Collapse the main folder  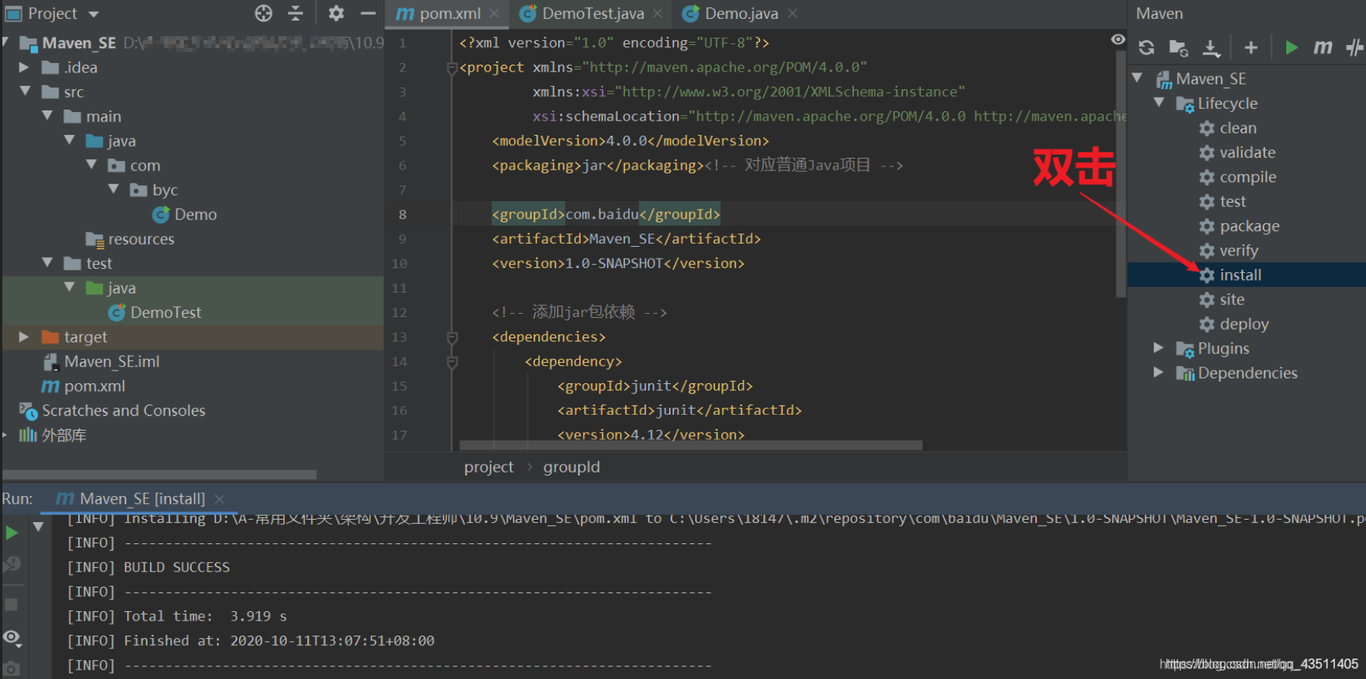click(47, 116)
